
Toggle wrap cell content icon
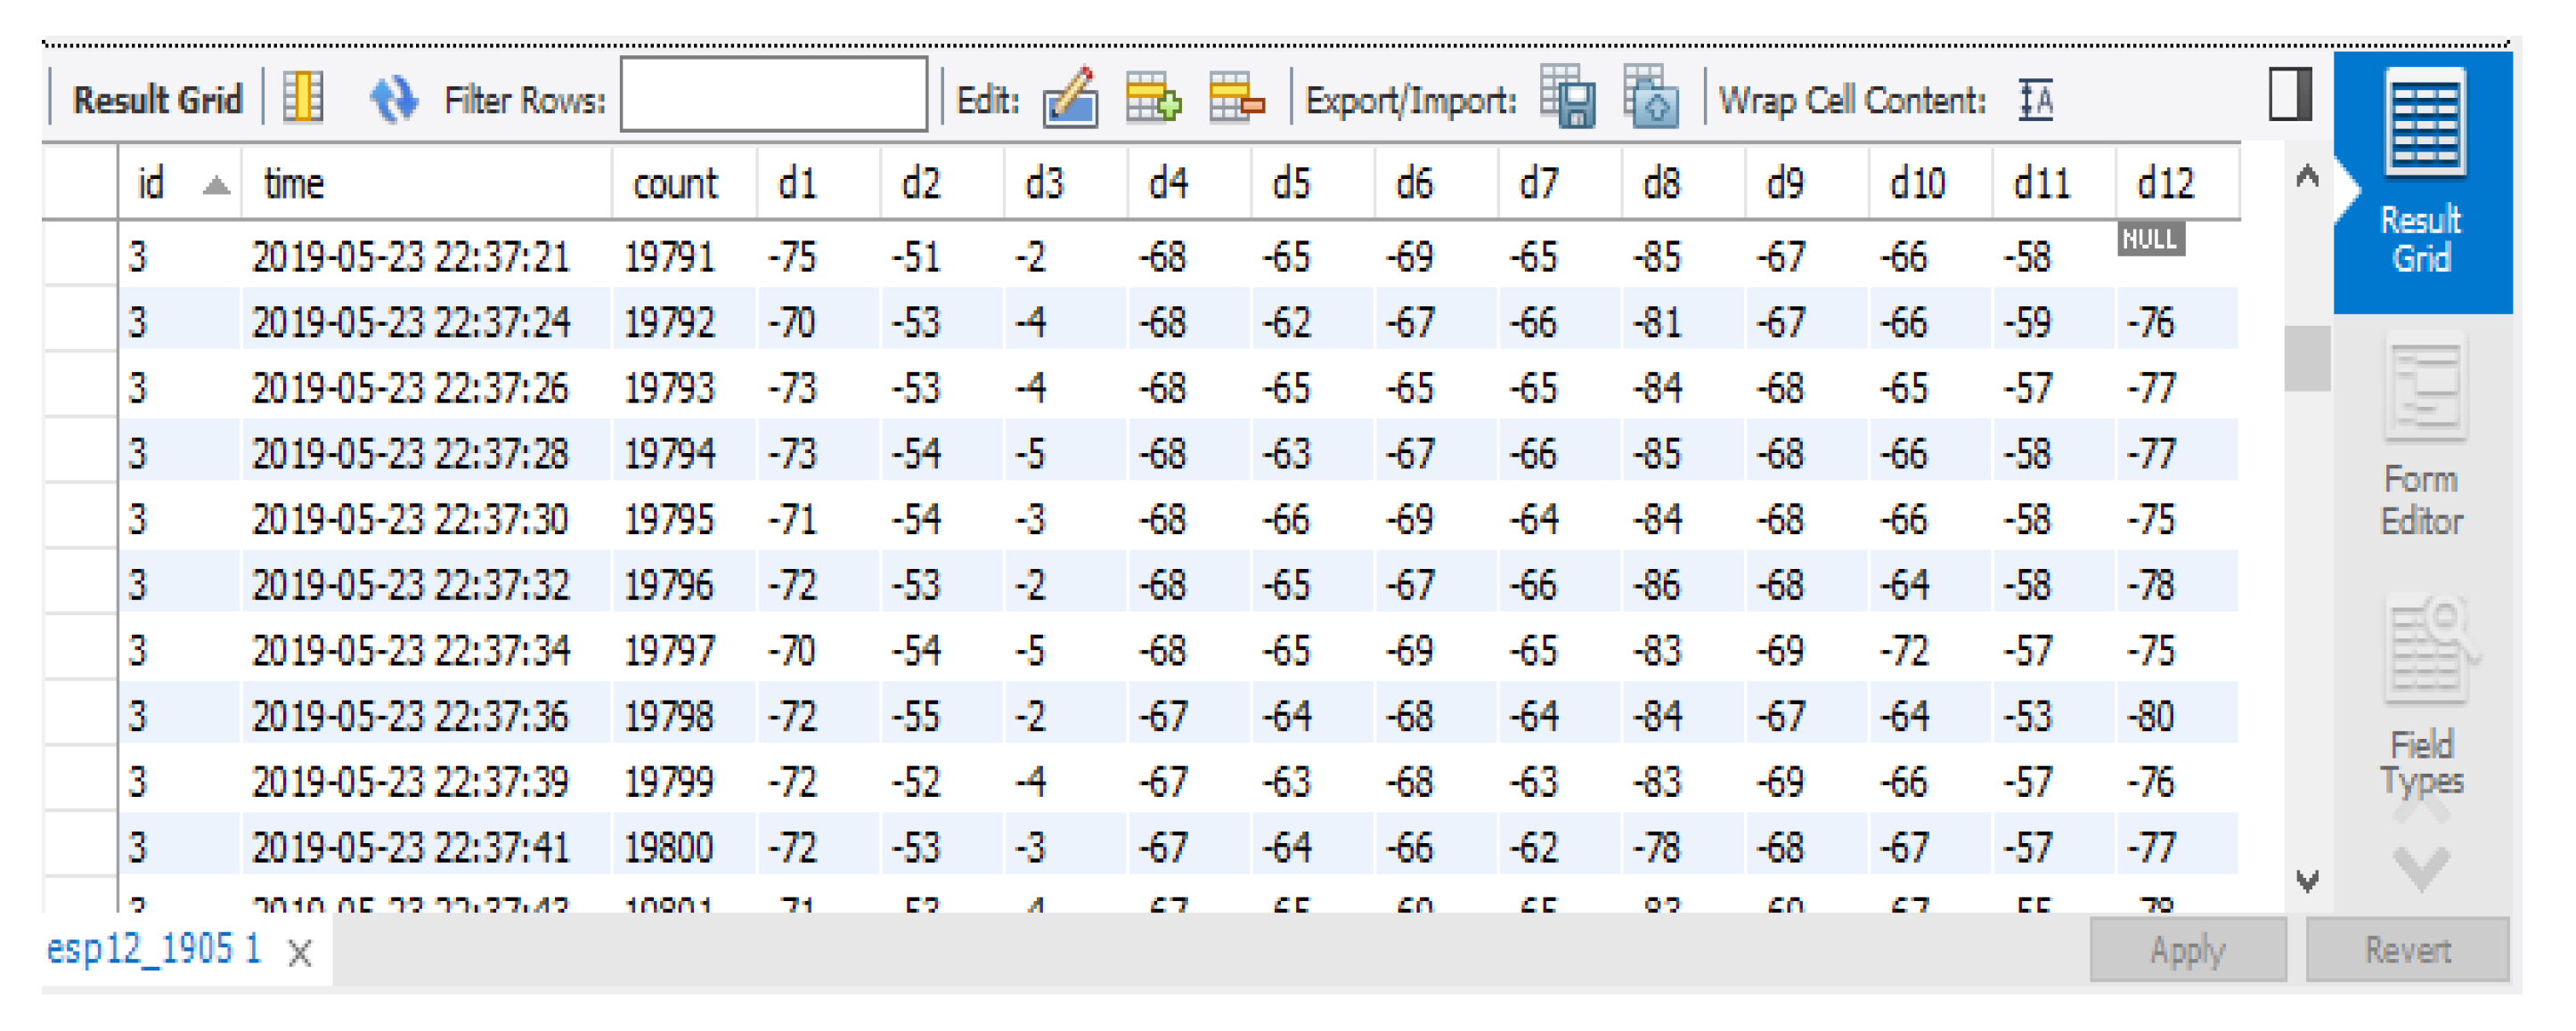pyautogui.click(x=2035, y=100)
